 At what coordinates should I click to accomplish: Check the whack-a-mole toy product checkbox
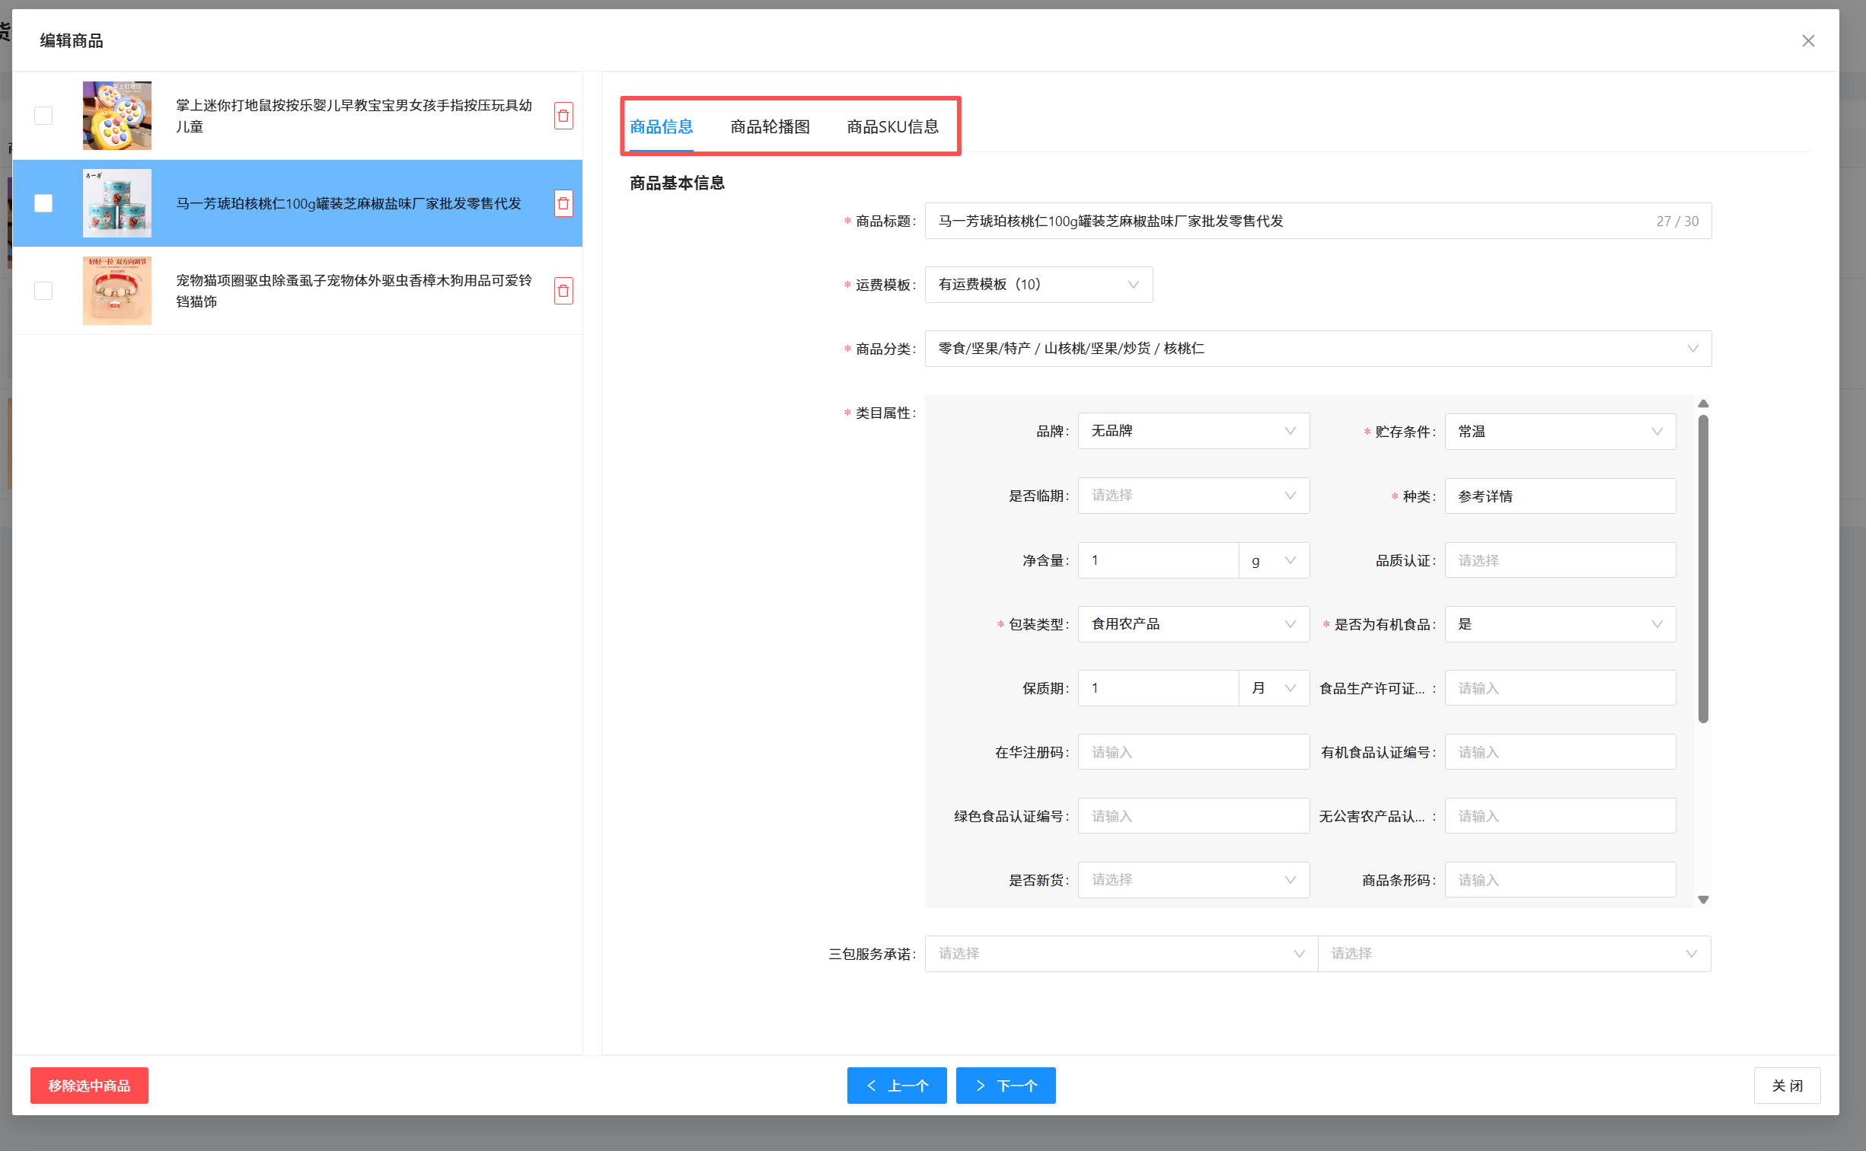[x=43, y=116]
